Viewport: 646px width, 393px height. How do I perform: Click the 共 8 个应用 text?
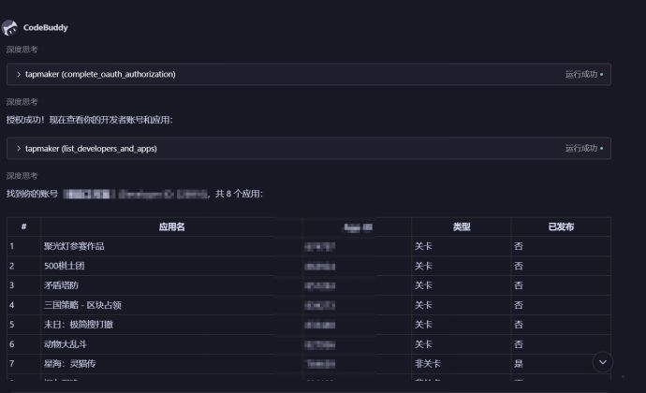coord(239,194)
